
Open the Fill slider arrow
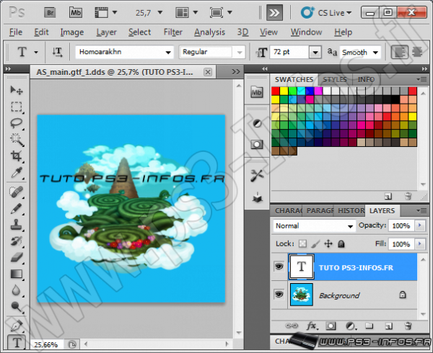pos(420,244)
